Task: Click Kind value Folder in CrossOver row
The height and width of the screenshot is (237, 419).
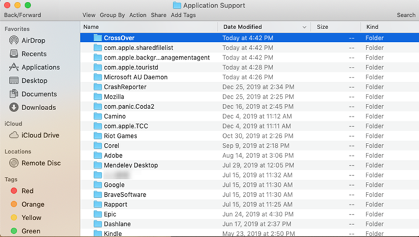Action: (x=375, y=38)
